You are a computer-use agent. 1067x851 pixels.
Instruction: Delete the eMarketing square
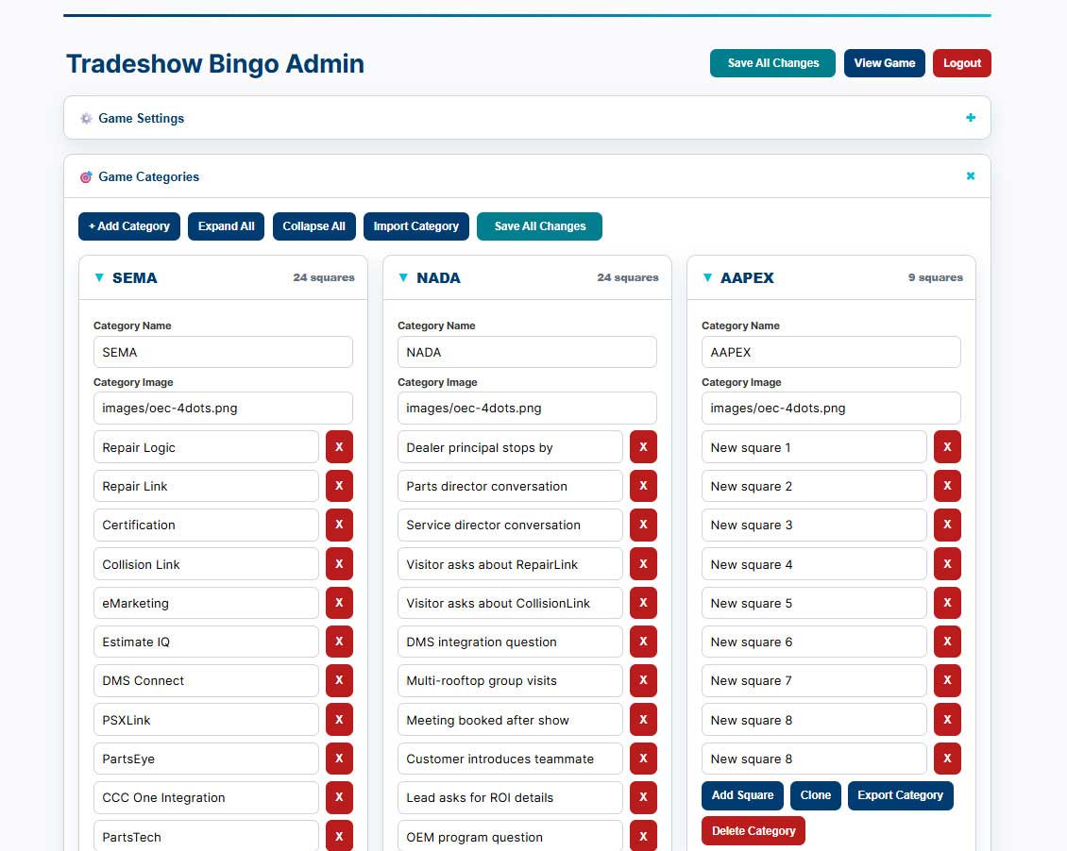click(339, 602)
